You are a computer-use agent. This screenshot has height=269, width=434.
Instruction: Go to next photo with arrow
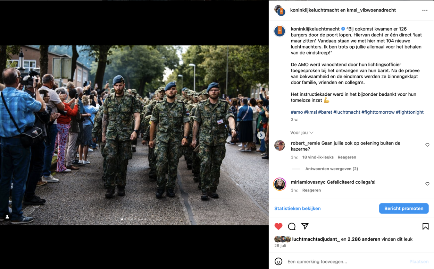pyautogui.click(x=261, y=135)
